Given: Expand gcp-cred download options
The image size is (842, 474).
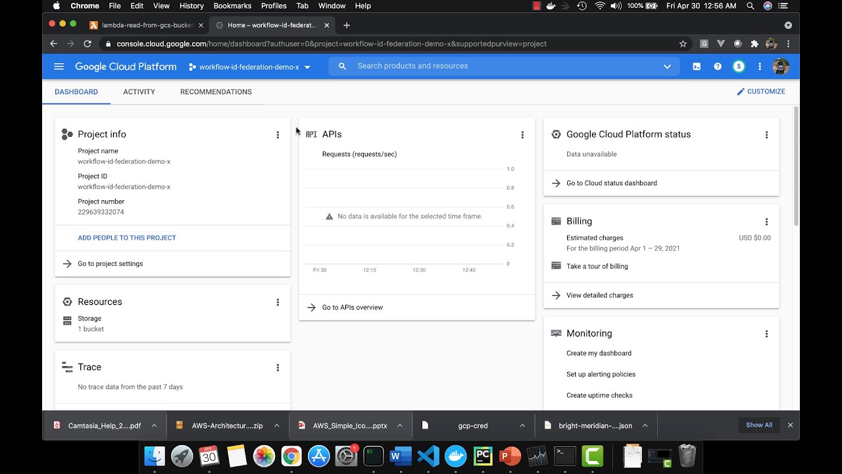Looking at the screenshot, I should 522,425.
